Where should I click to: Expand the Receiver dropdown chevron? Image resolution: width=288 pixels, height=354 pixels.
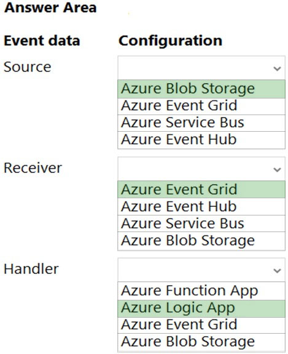tap(277, 169)
